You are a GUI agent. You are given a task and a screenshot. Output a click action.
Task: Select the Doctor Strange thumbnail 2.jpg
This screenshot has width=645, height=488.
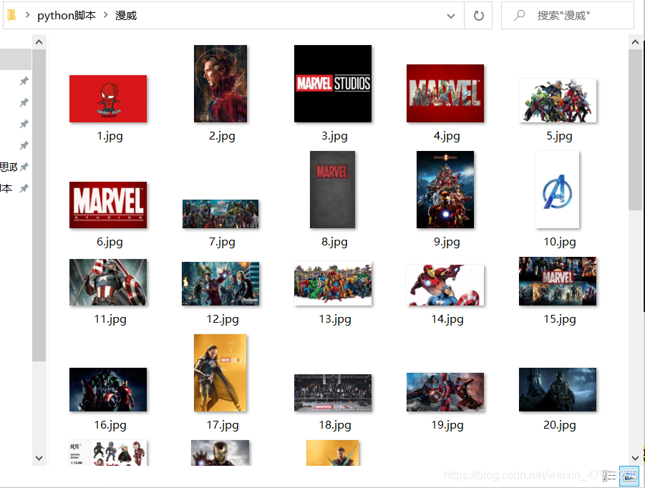[x=220, y=84]
